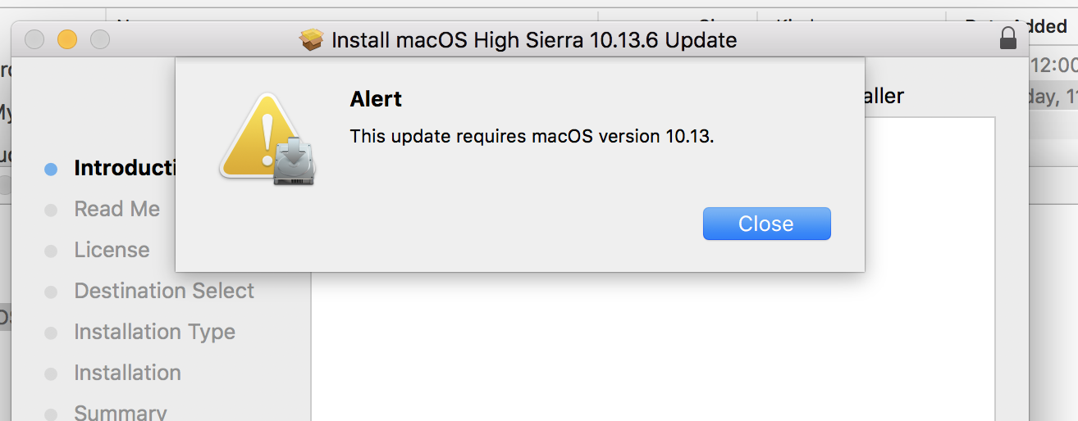The width and height of the screenshot is (1078, 421).
Task: Minimize the installer with the yellow button
Action: 66,39
